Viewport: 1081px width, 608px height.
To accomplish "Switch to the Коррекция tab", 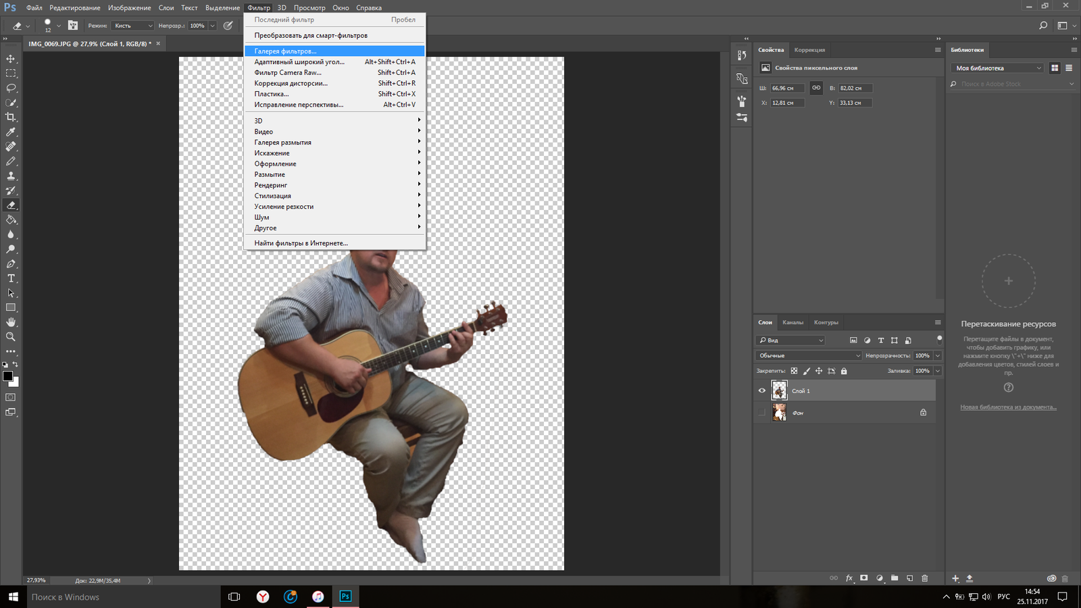I will coord(809,50).
